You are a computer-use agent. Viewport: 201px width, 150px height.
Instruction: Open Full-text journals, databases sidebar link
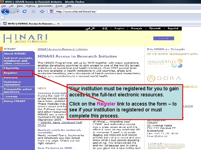pos(18,61)
